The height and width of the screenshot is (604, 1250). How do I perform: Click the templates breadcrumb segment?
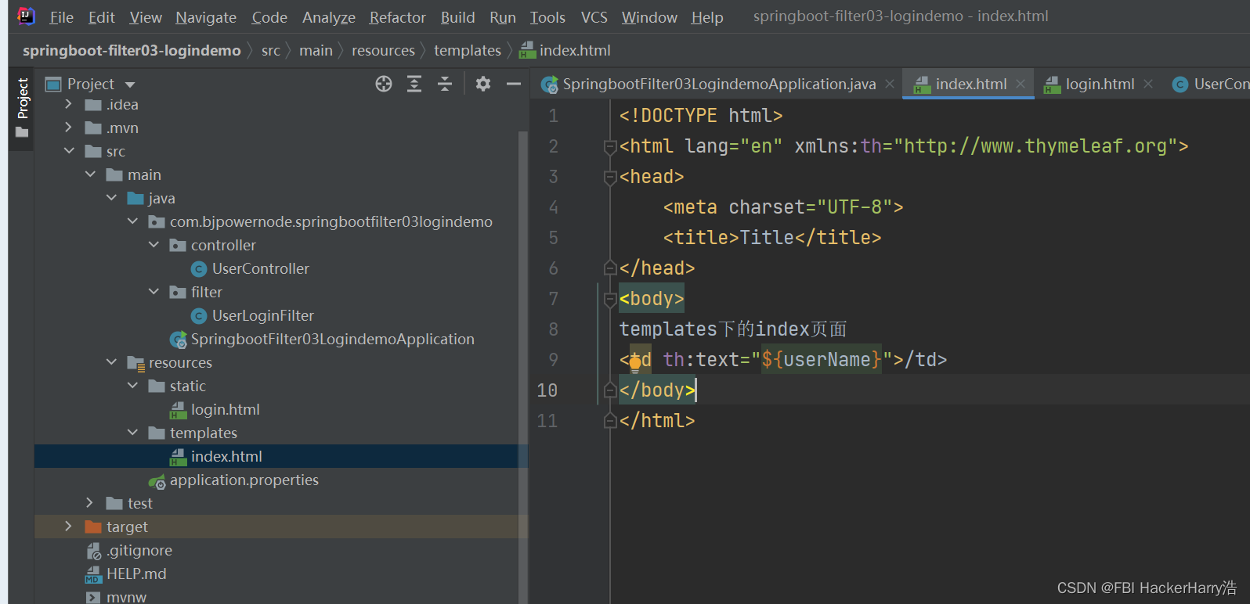tap(468, 50)
